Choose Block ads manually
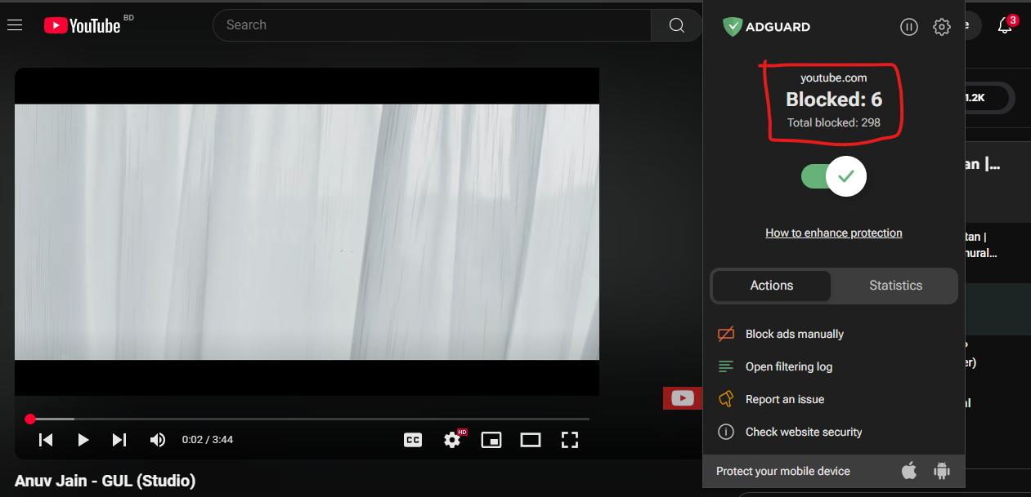Viewport: 1031px width, 497px height. [x=794, y=334]
